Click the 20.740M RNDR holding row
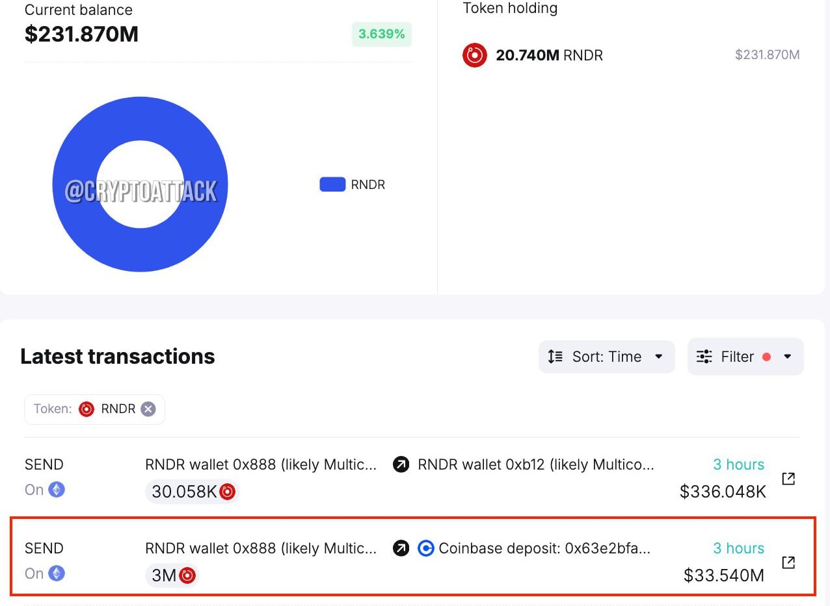This screenshot has width=830, height=606. tap(631, 55)
